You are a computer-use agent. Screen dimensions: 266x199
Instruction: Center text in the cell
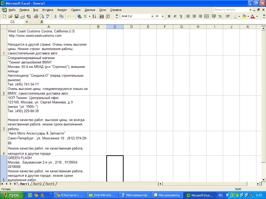point(194,16)
